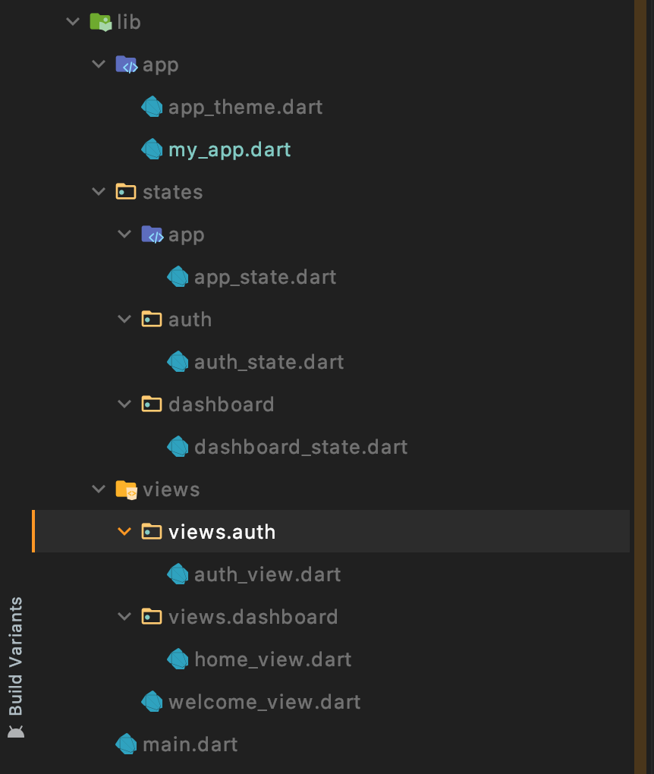Select home_view.dart file
Viewport: 654px width, 774px height.
coord(272,659)
